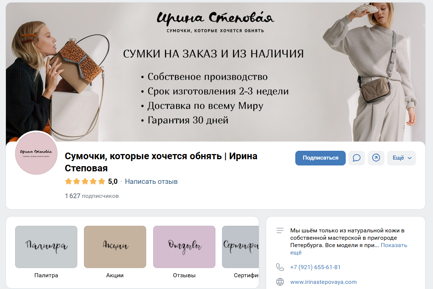Open the pink community avatar logo
Screen dimensions: 433x289
[x=36, y=153]
